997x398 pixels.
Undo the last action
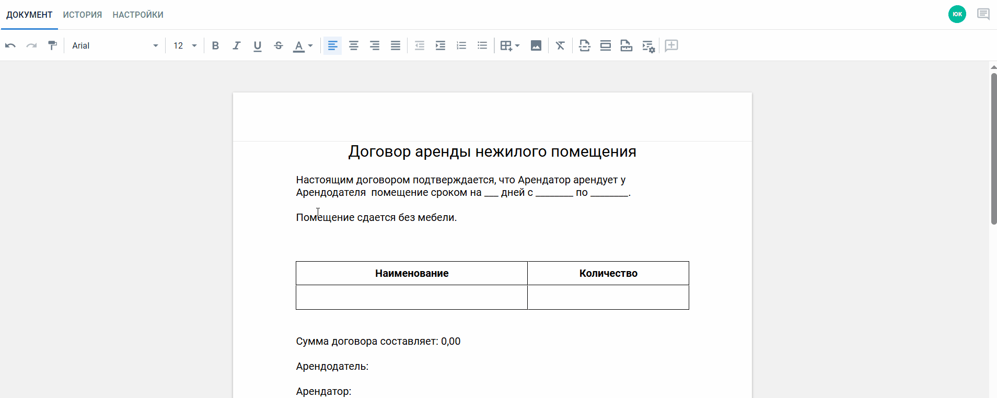pyautogui.click(x=10, y=45)
